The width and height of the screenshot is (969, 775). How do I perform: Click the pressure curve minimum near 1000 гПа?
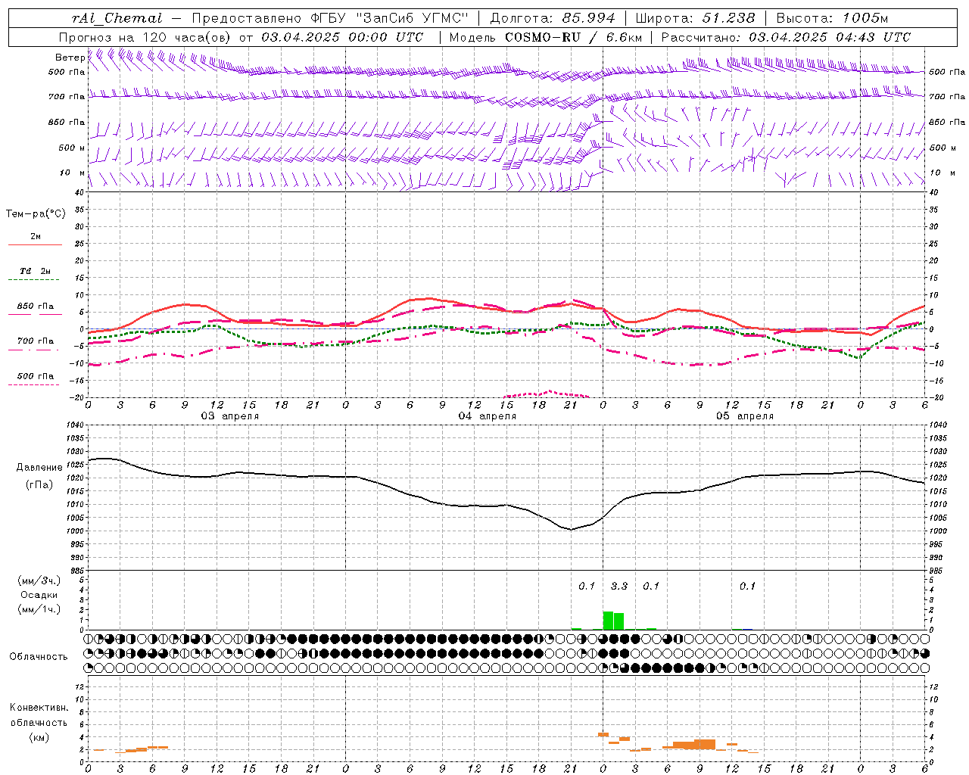(571, 529)
